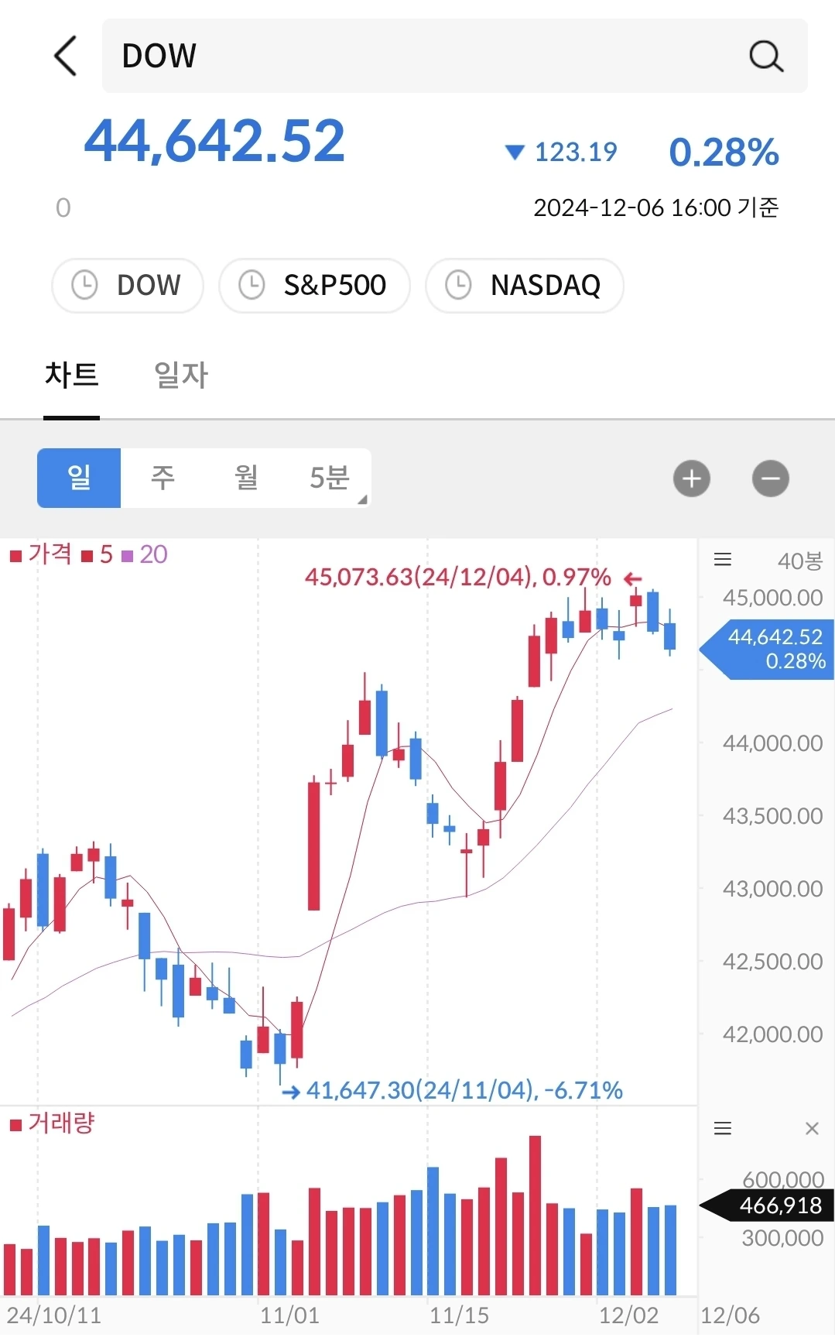This screenshot has height=1341, width=835.
Task: Switch to weekly 주 chart interval
Action: 163,478
